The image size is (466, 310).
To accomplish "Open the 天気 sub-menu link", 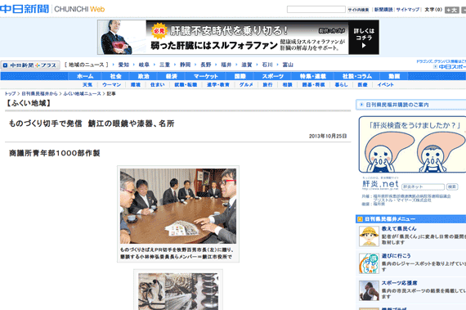I will pos(87,85).
